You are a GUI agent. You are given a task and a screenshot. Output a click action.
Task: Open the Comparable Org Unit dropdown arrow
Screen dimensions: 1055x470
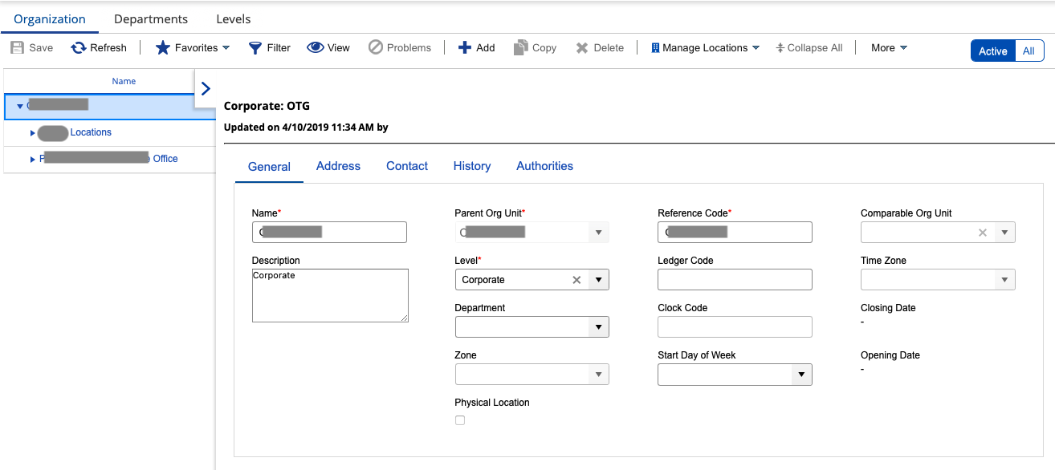1005,233
